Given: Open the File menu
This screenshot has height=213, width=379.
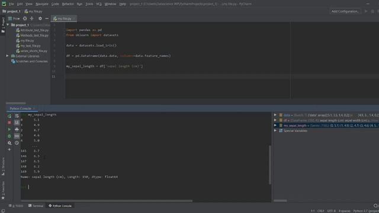Looking at the screenshot, I should [11, 4].
